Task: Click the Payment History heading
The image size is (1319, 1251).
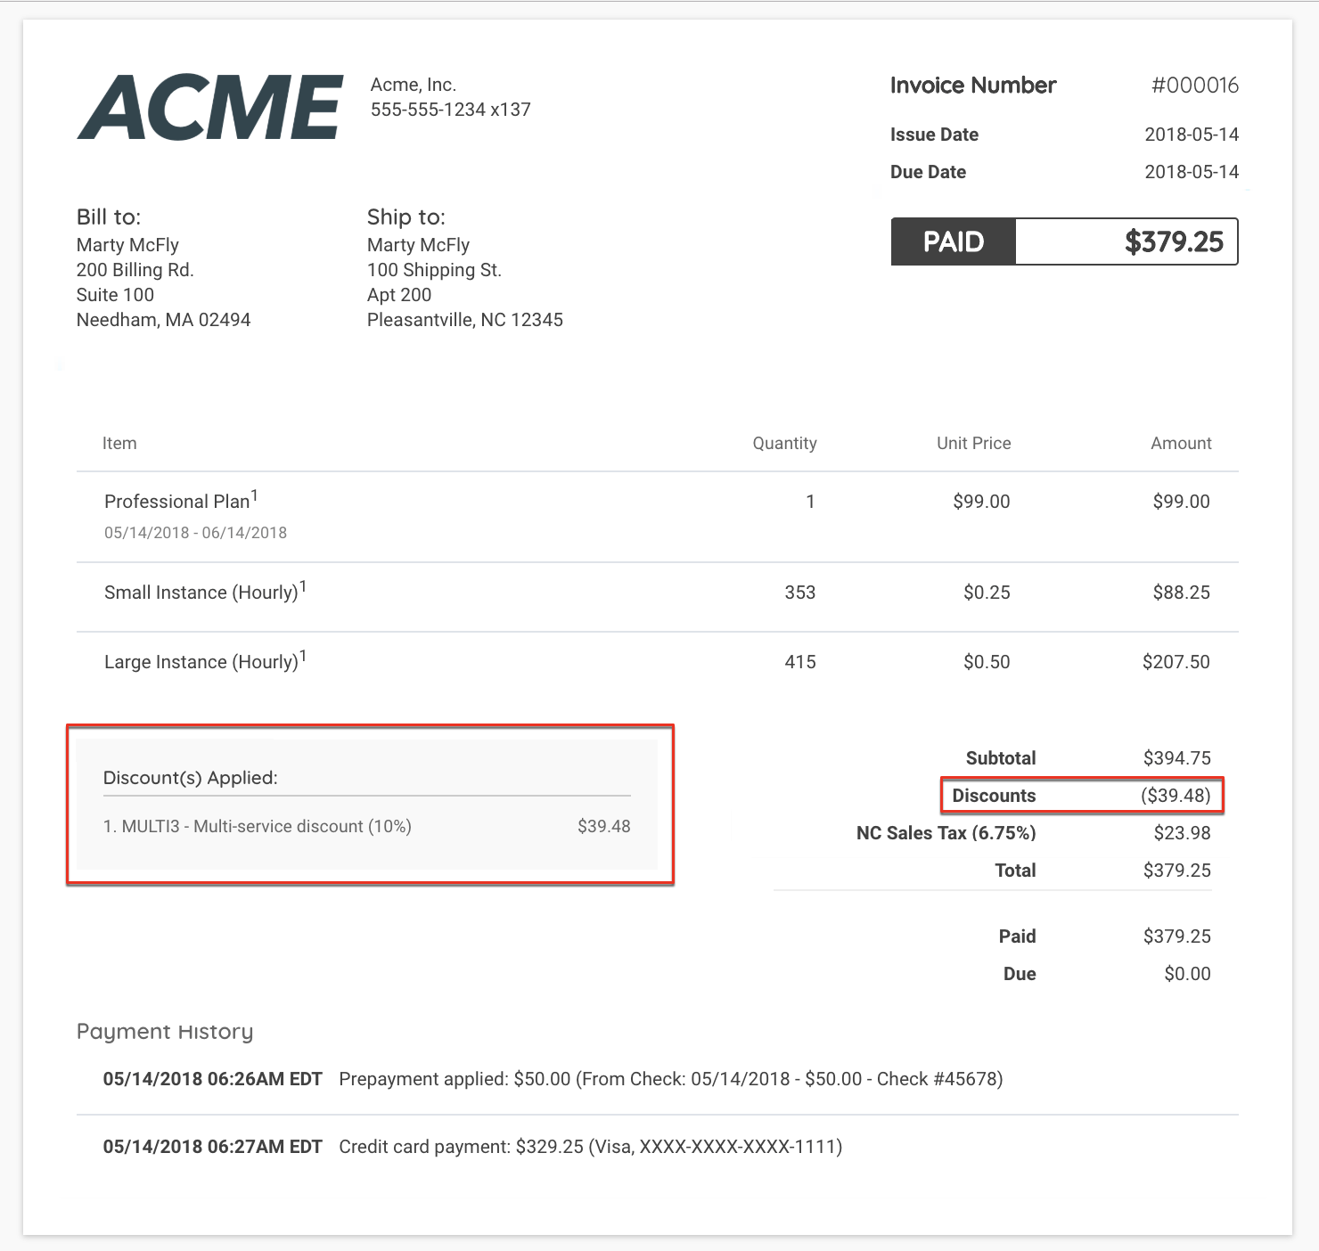Action: pyautogui.click(x=165, y=1032)
